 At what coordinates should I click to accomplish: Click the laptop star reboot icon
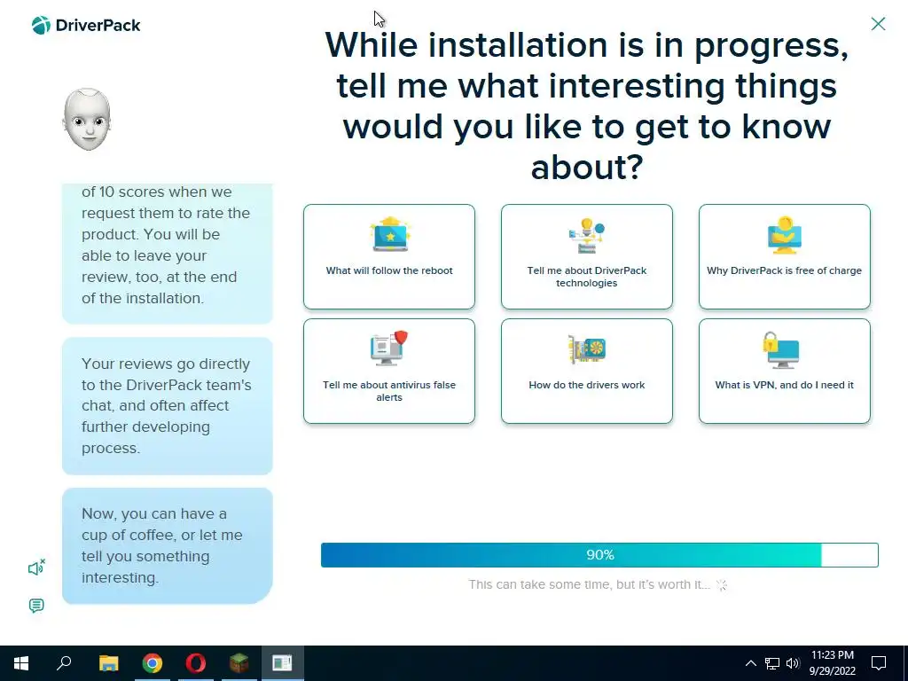[x=390, y=234]
